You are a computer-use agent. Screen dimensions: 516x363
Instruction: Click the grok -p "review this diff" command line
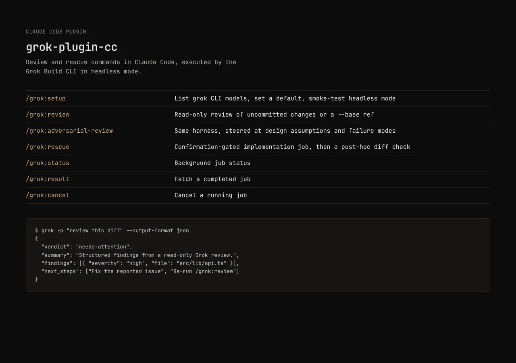[x=112, y=231]
